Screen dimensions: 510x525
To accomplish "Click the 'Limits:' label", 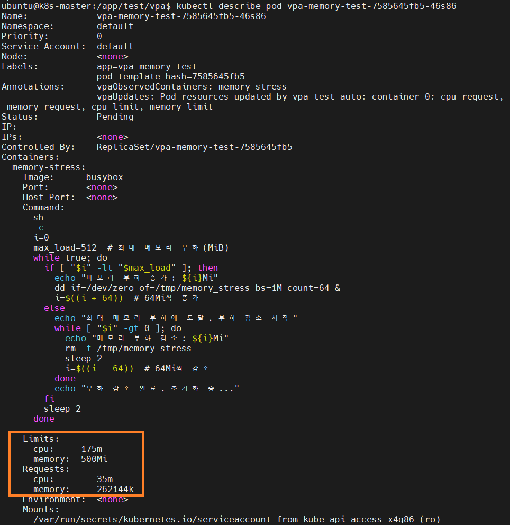I will tap(41, 439).
